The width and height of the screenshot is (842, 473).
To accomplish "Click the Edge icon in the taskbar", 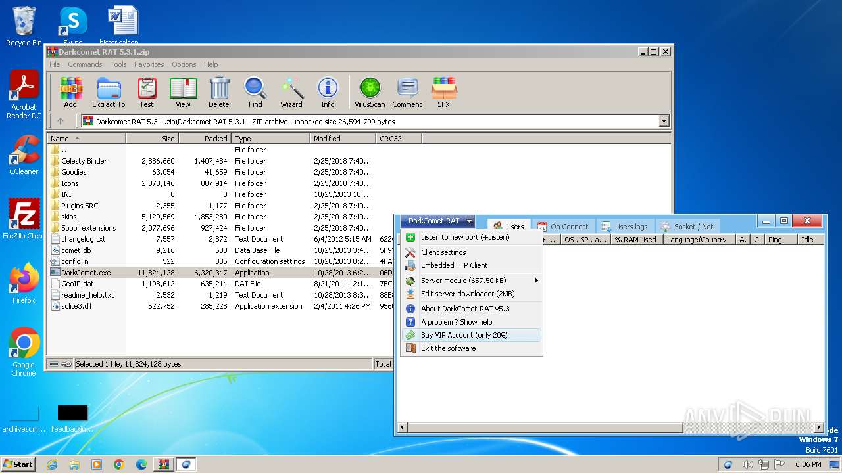I will click(x=141, y=464).
